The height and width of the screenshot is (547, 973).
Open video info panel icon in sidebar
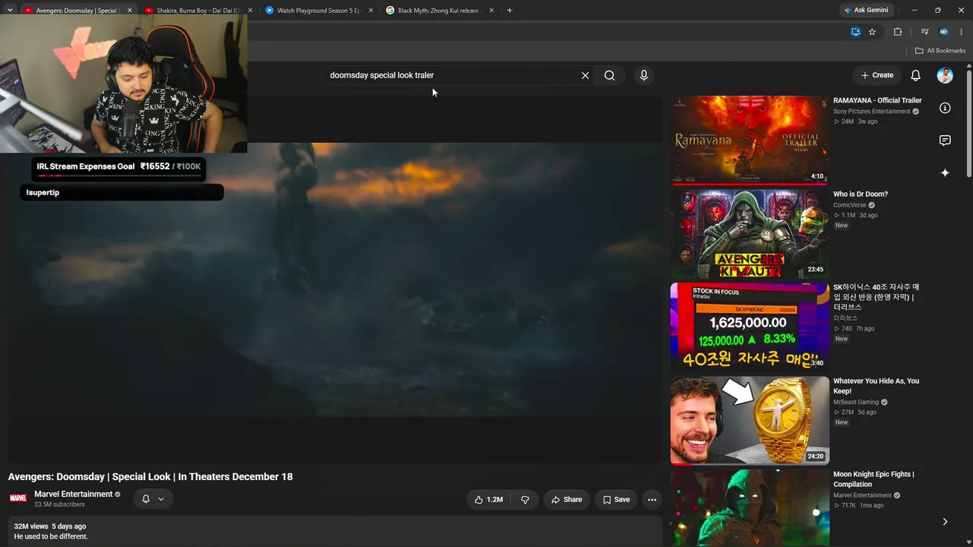(945, 108)
